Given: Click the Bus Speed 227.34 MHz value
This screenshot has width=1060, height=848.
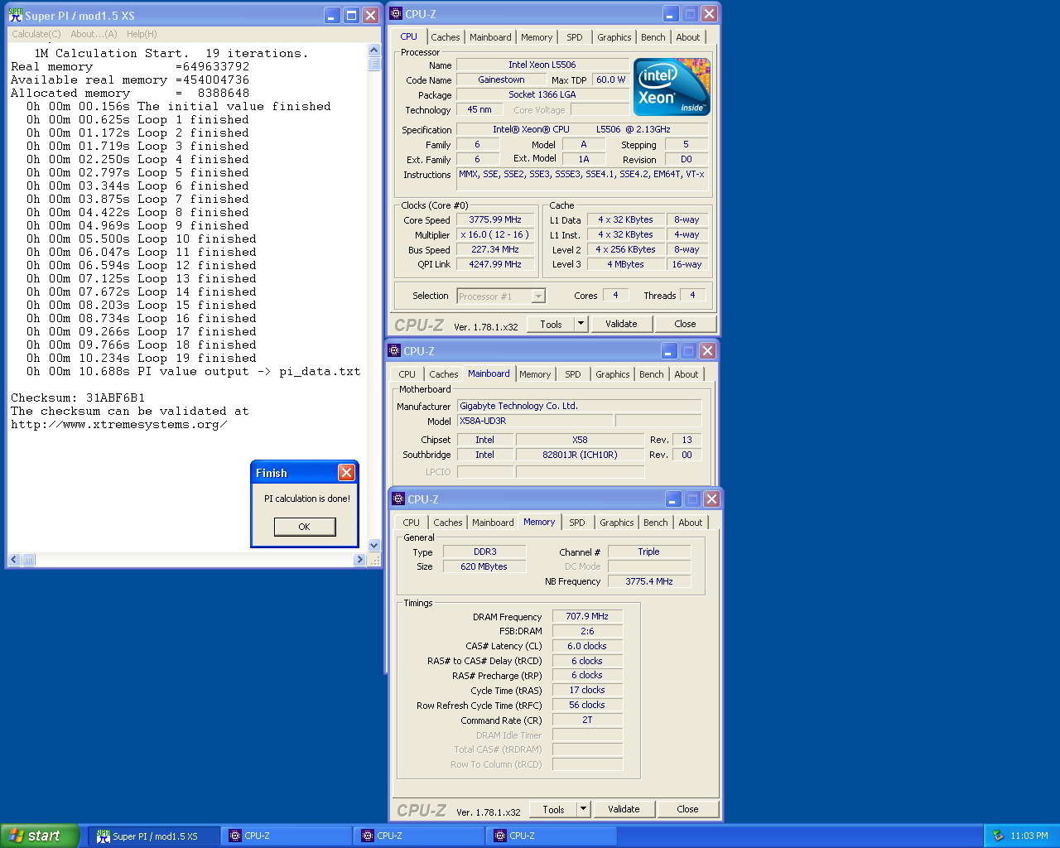Looking at the screenshot, I should [495, 250].
